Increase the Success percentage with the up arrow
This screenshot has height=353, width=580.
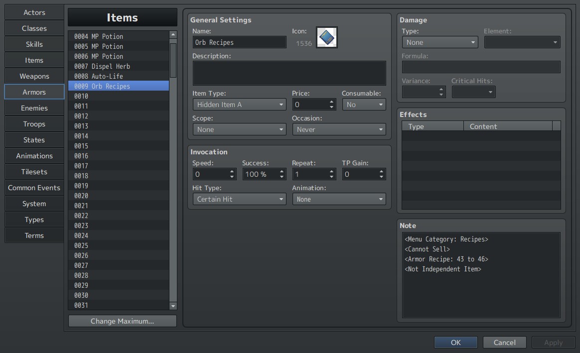(x=282, y=171)
